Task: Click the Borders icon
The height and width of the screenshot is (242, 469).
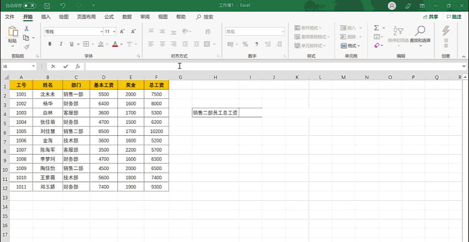Action: [86, 44]
